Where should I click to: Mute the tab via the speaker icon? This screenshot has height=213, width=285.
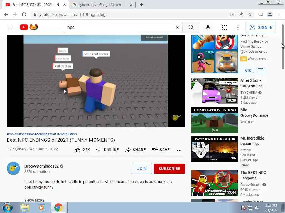point(58,5)
